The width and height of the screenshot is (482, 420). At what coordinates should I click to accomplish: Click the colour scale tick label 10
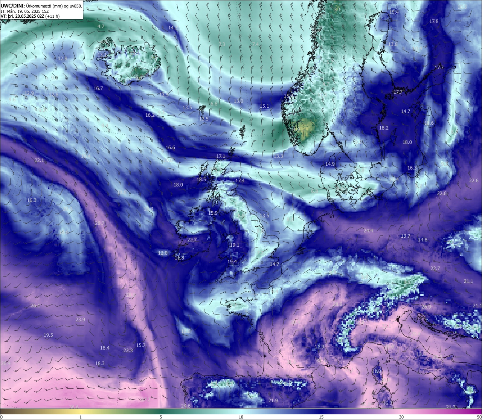coord(241,417)
